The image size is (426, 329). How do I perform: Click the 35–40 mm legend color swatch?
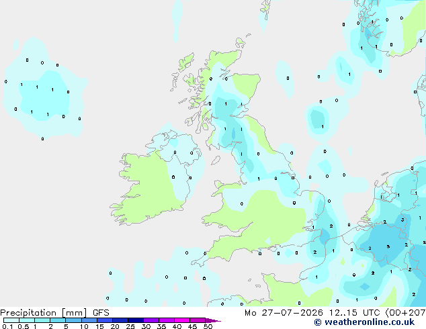[x=167, y=320]
